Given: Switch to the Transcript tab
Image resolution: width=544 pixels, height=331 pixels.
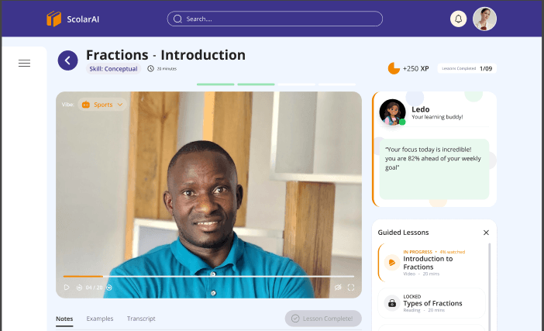Looking at the screenshot, I should (141, 319).
